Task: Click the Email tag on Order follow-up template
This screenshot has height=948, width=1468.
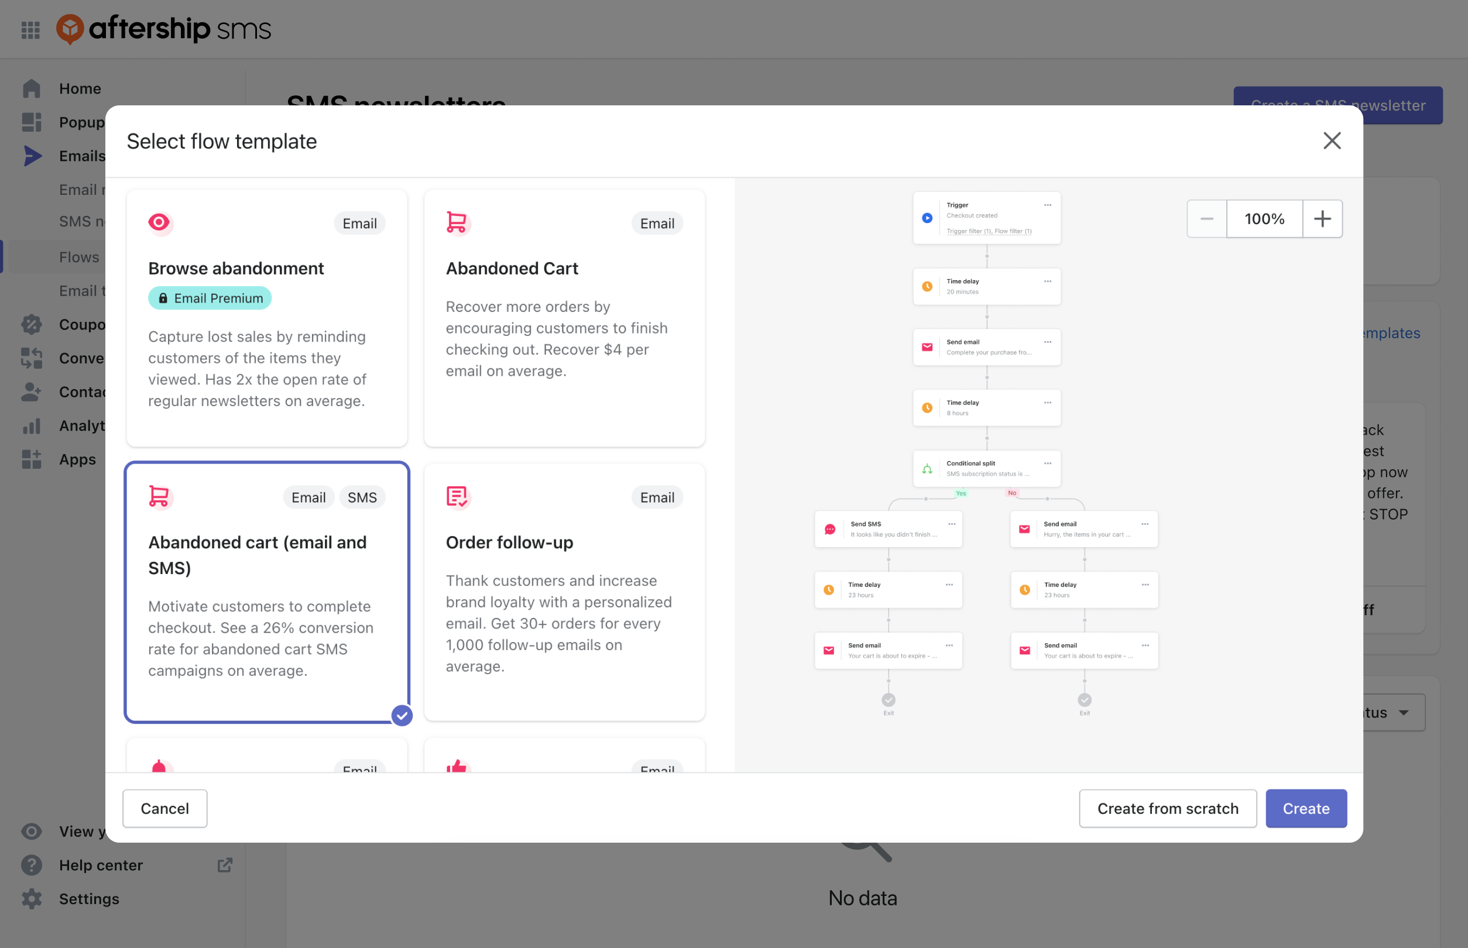Action: [x=657, y=496]
